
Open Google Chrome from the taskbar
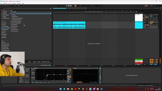pos(72,89)
